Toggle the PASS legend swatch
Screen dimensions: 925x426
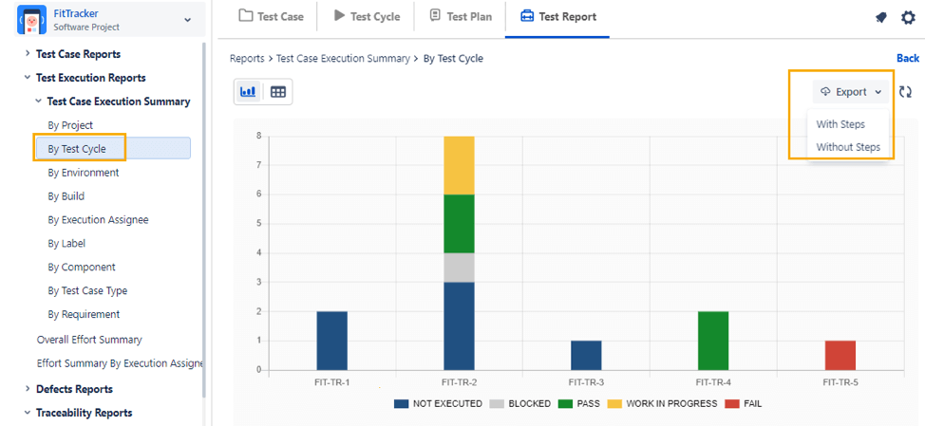[564, 403]
